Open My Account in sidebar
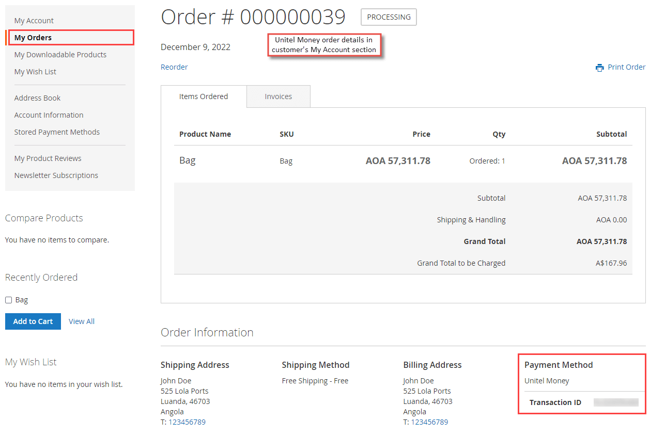 34,21
